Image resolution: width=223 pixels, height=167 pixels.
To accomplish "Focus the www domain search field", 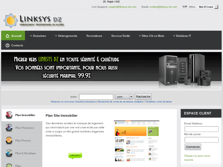I will (96, 97).
